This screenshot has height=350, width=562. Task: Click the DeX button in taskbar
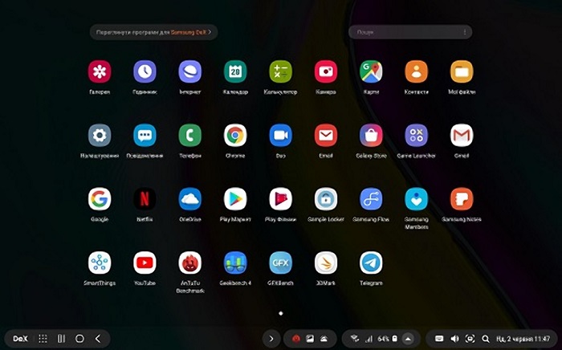(x=20, y=339)
